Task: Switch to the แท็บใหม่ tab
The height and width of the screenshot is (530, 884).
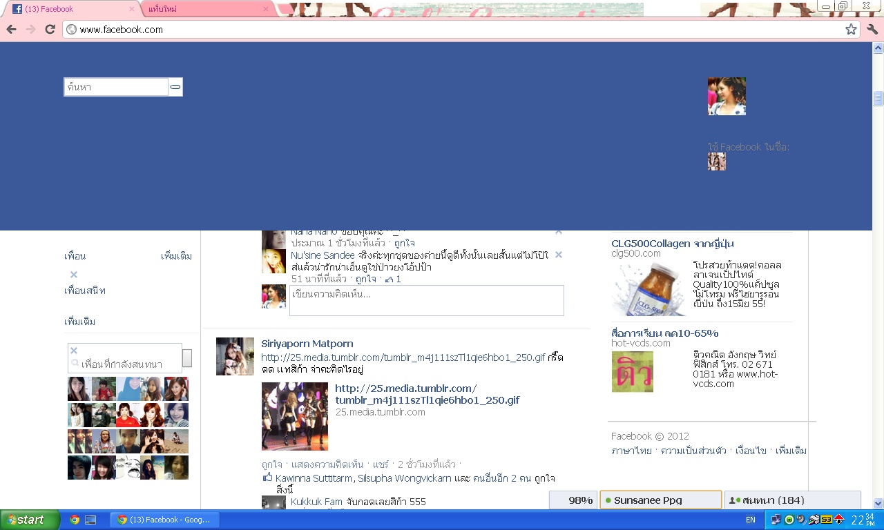Action: click(206, 9)
